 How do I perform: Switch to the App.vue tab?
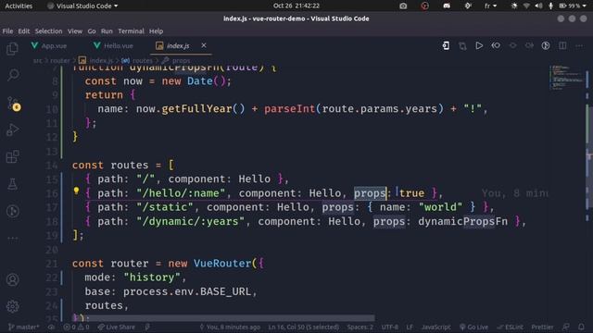[49, 45]
